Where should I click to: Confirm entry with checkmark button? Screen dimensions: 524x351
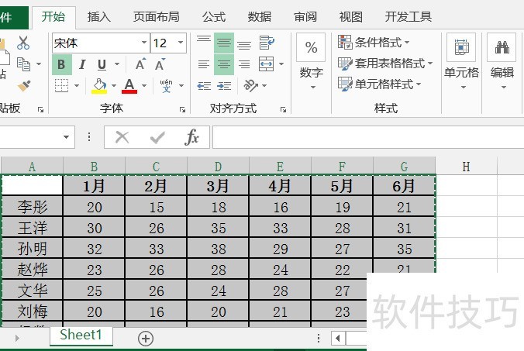point(157,137)
